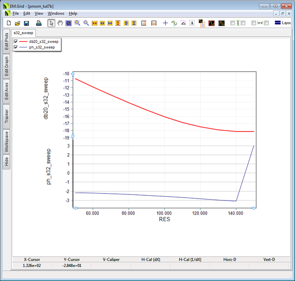This screenshot has height=281, width=295.
Task: Open the Windows menu
Action: point(56,14)
